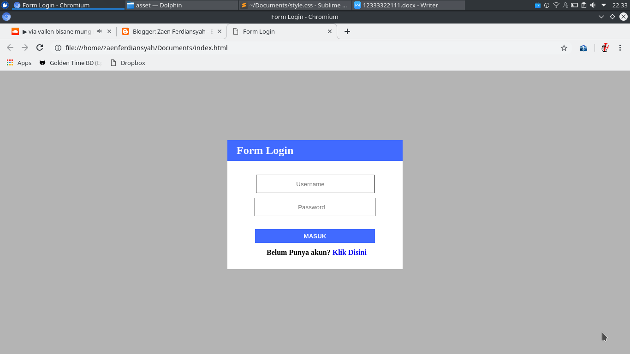Reload the current page
The width and height of the screenshot is (630, 354).
coord(40,47)
